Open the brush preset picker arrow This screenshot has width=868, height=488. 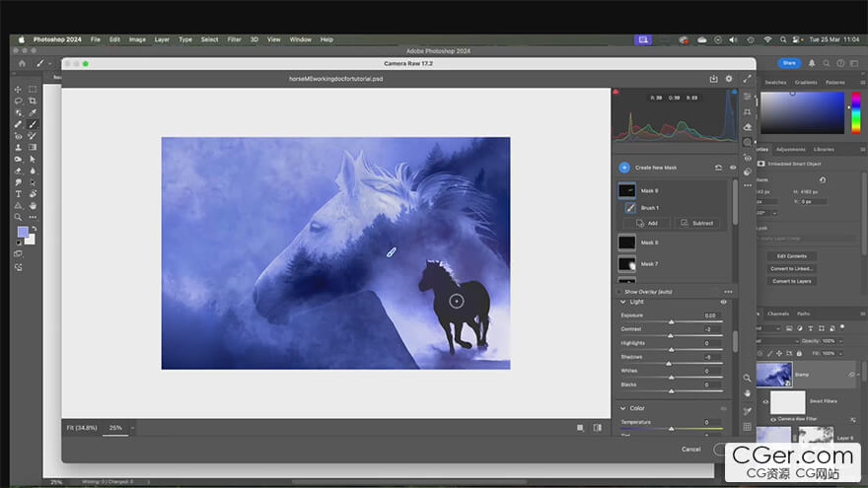pos(50,64)
